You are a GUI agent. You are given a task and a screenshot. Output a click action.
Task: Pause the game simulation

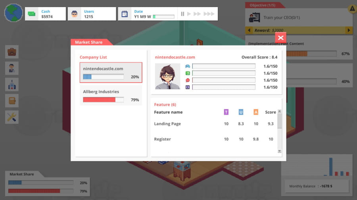click(182, 14)
